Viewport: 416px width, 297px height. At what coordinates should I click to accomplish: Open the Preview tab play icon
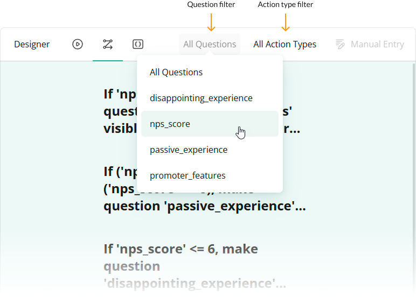(78, 44)
